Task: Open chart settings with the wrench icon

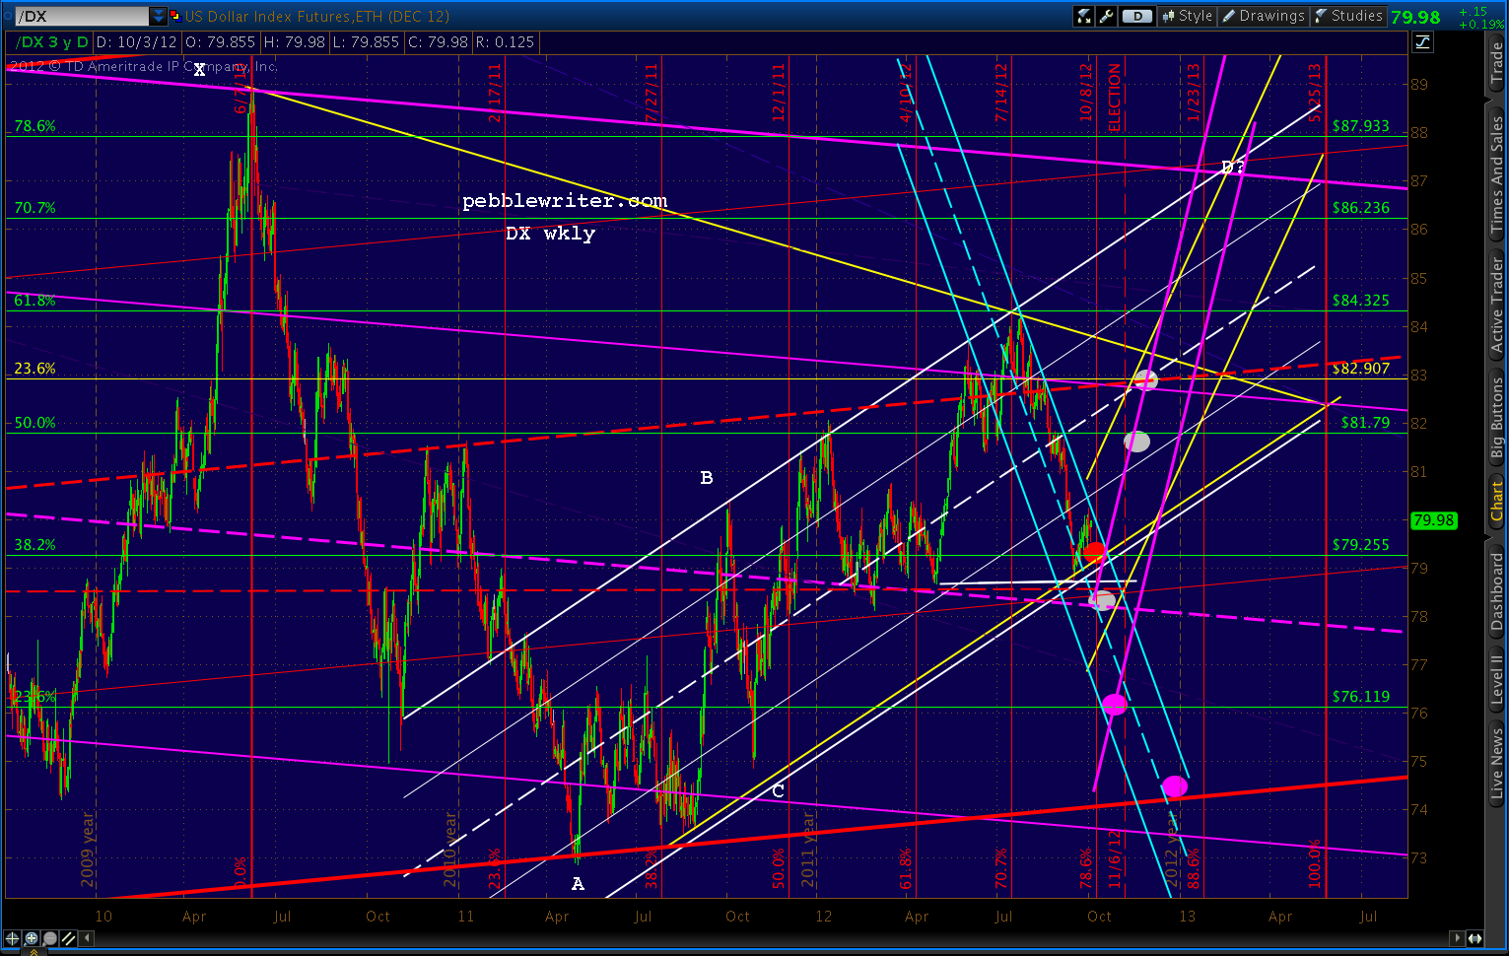Action: (1106, 16)
